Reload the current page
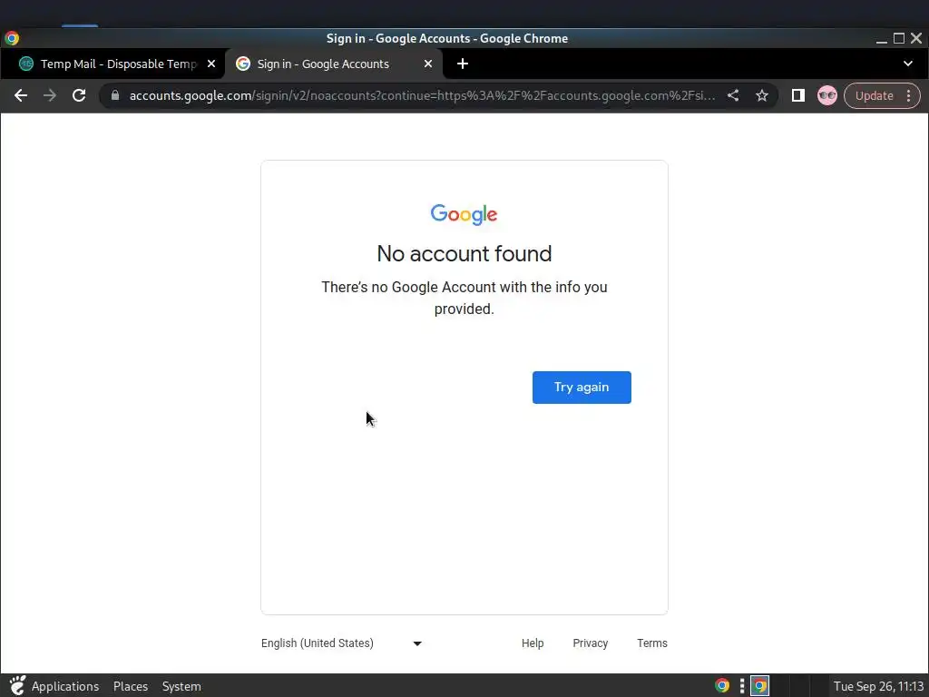The image size is (929, 697). [x=79, y=95]
